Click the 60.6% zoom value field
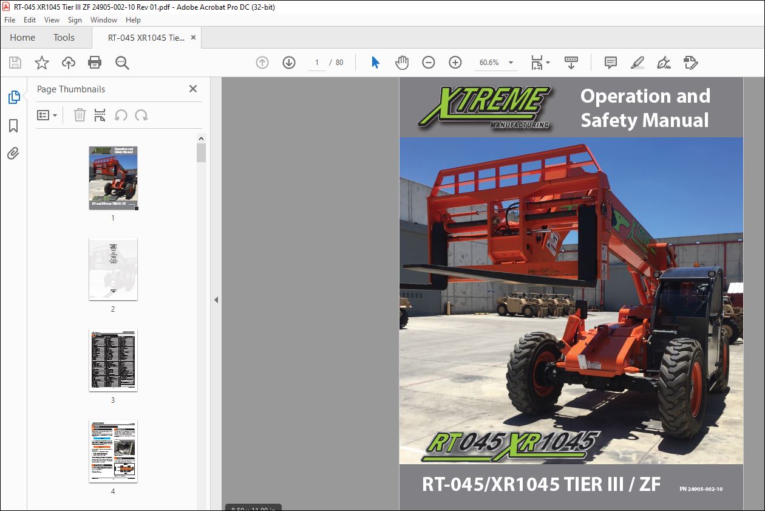Image resolution: width=765 pixels, height=511 pixels. pyautogui.click(x=490, y=63)
